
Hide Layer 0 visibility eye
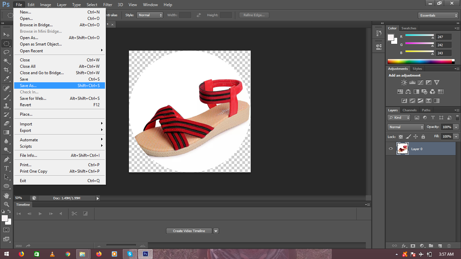click(x=391, y=149)
